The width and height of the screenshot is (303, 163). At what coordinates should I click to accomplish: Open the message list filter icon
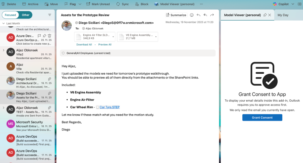(x=50, y=15)
